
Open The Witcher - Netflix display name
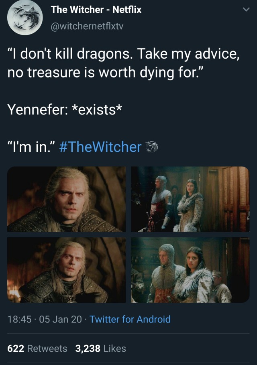(x=96, y=10)
